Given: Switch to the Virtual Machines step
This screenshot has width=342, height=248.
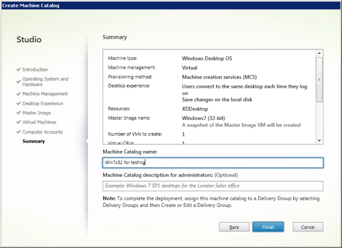Looking at the screenshot, I should click(x=39, y=122).
